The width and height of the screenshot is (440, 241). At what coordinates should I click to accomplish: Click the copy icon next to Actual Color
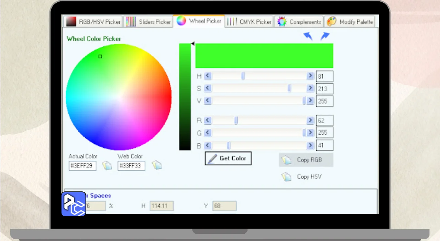click(107, 166)
